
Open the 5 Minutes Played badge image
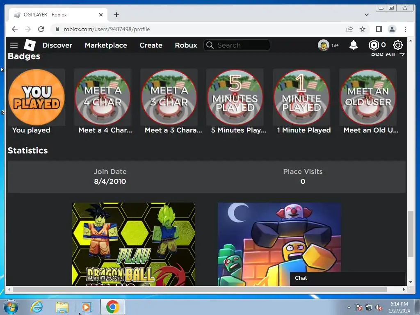click(235, 97)
